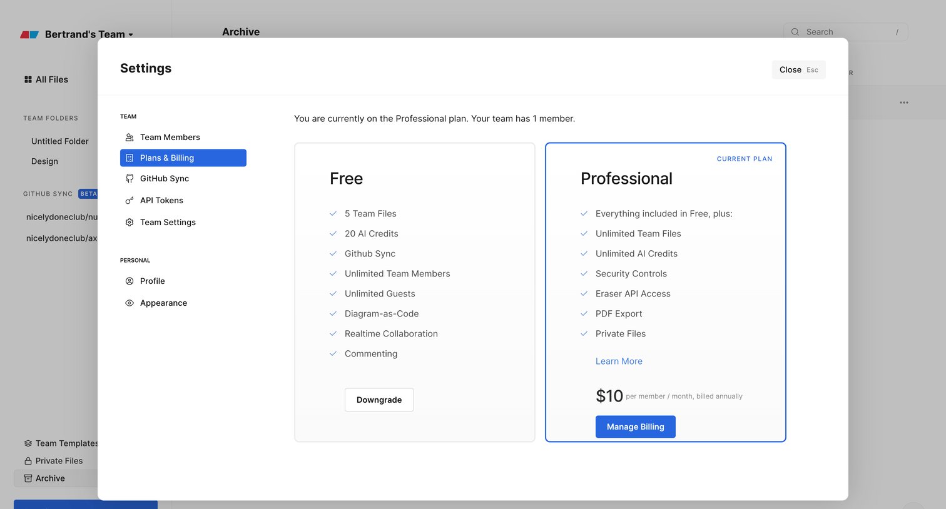Click the Team Members people icon

click(x=130, y=137)
